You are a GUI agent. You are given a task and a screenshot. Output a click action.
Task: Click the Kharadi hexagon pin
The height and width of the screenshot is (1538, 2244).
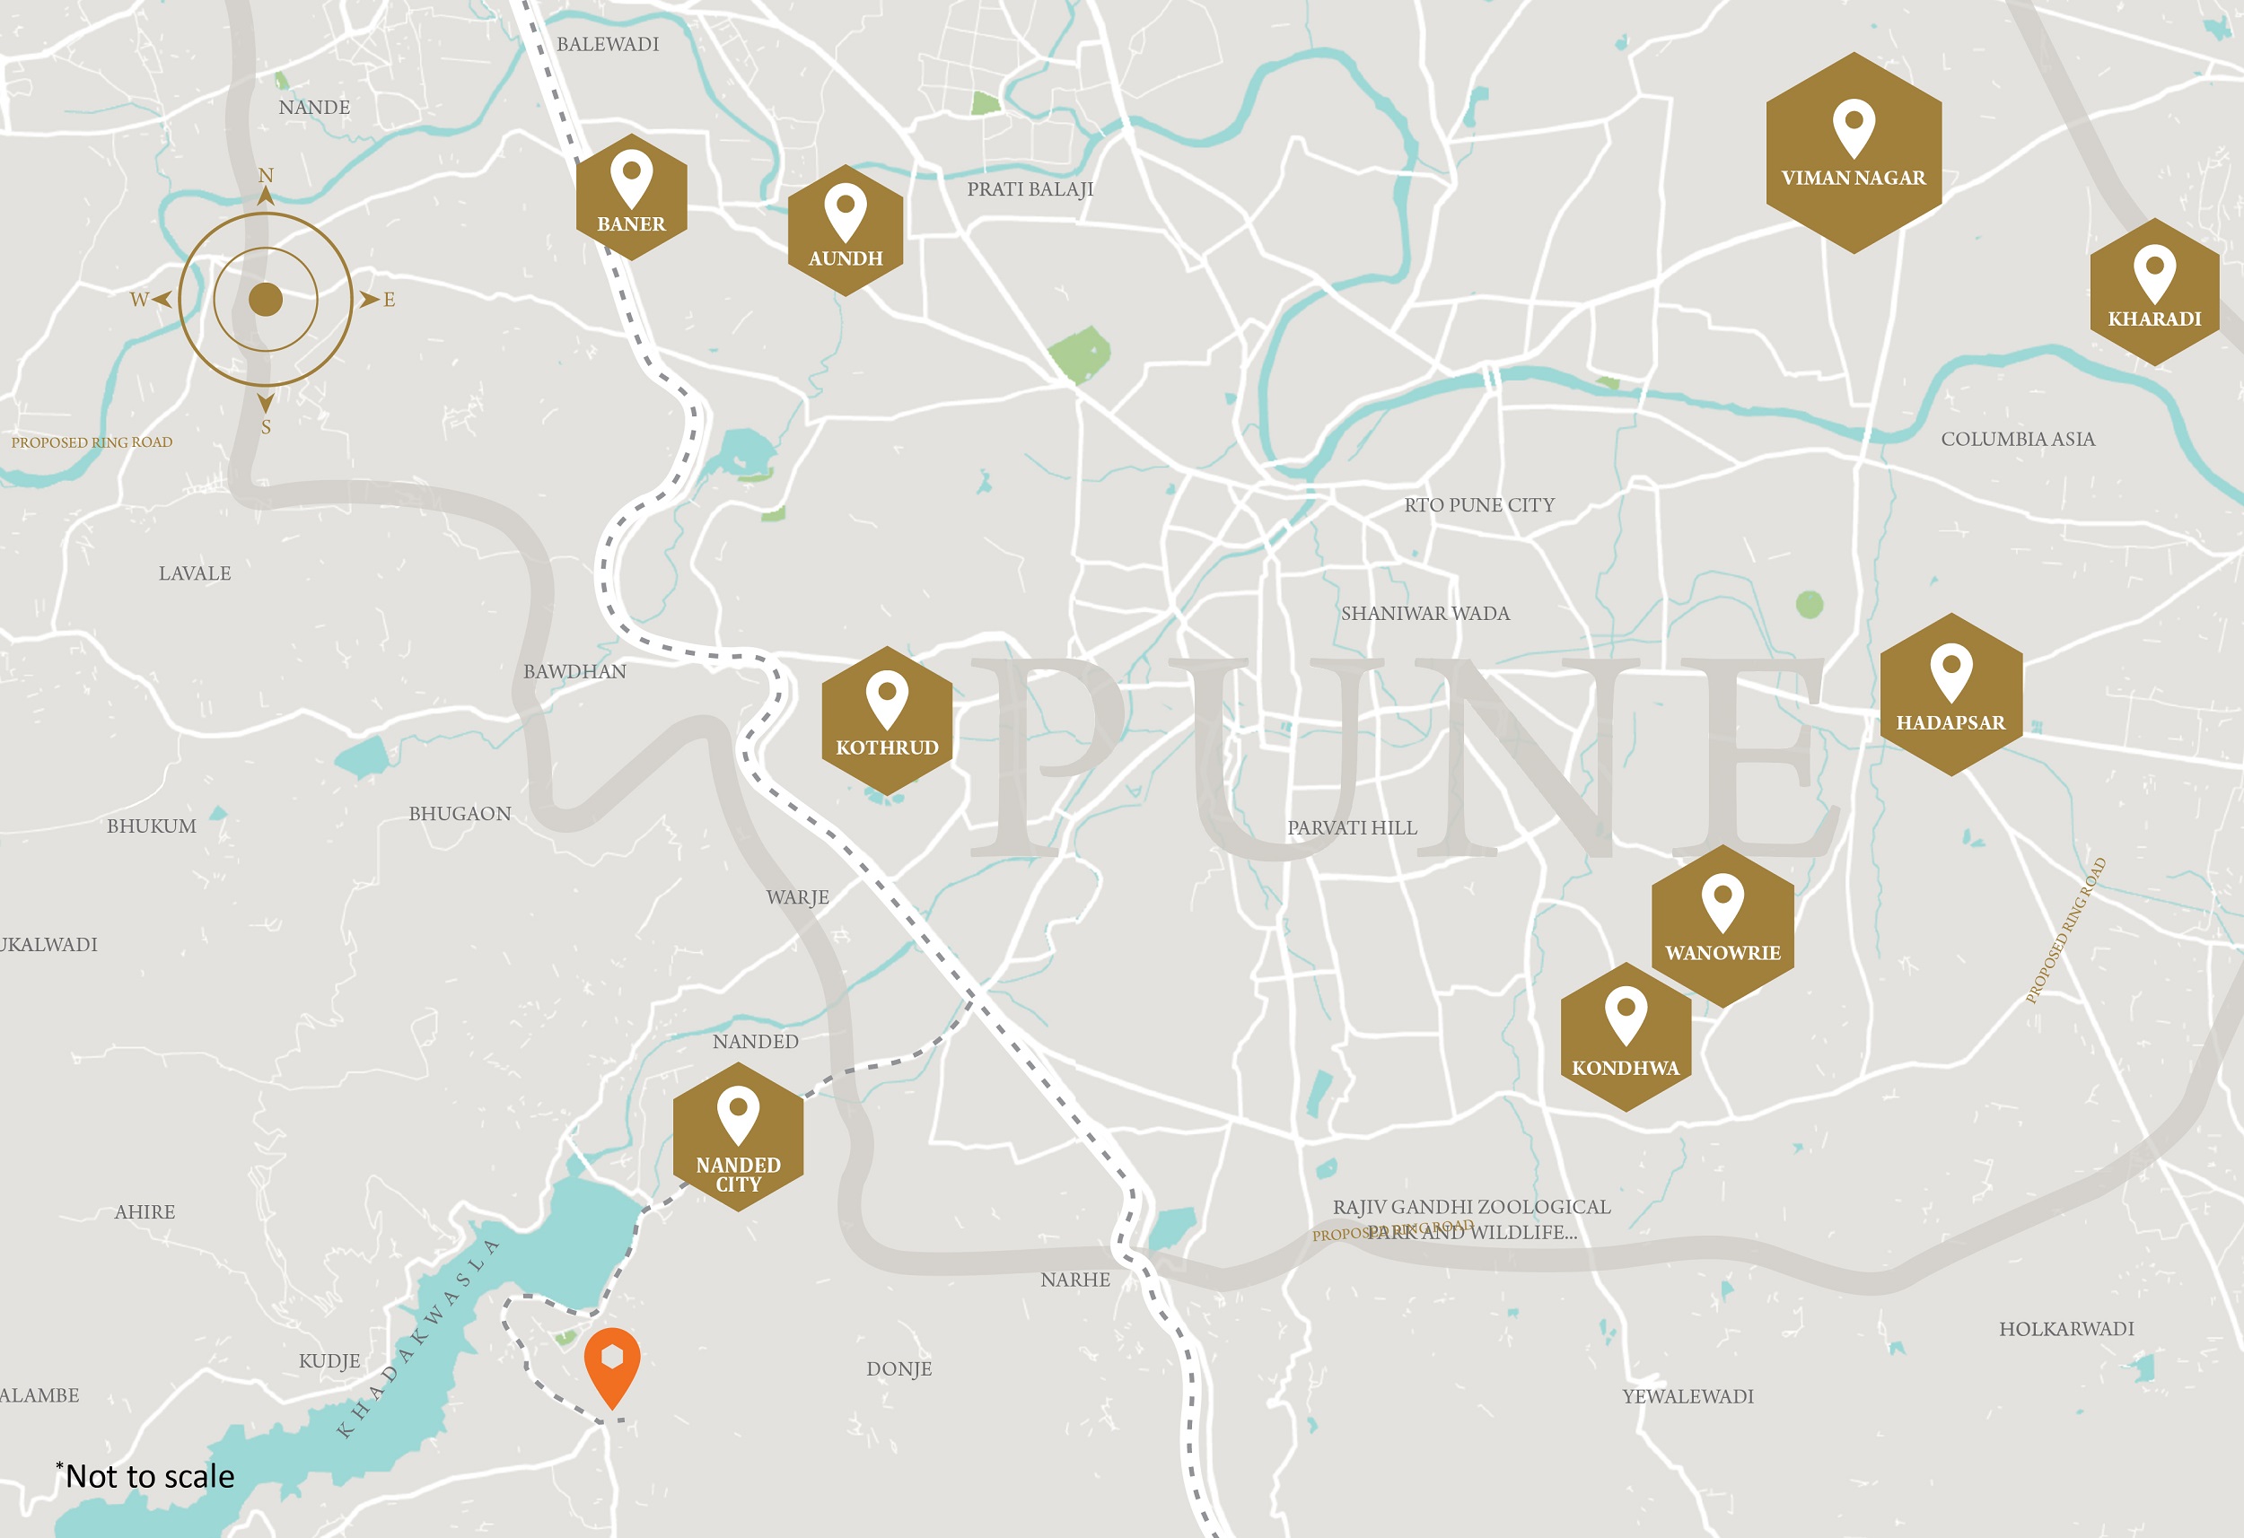[x=2155, y=292]
